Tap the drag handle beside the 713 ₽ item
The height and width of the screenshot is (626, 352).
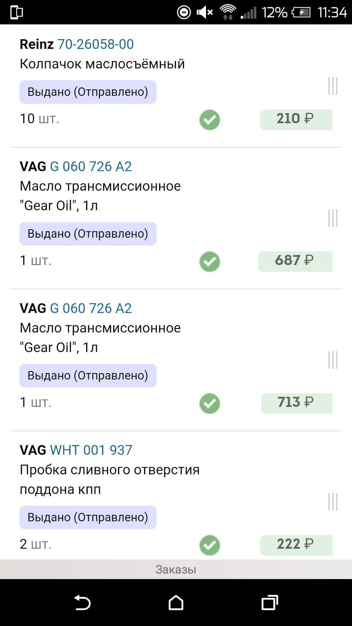click(x=333, y=360)
